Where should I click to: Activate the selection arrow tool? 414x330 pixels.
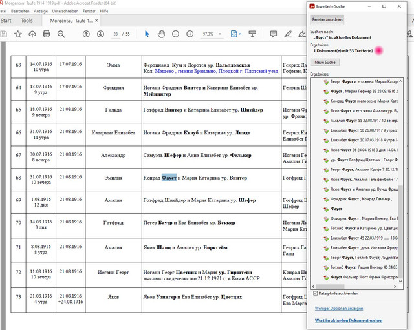(147, 34)
